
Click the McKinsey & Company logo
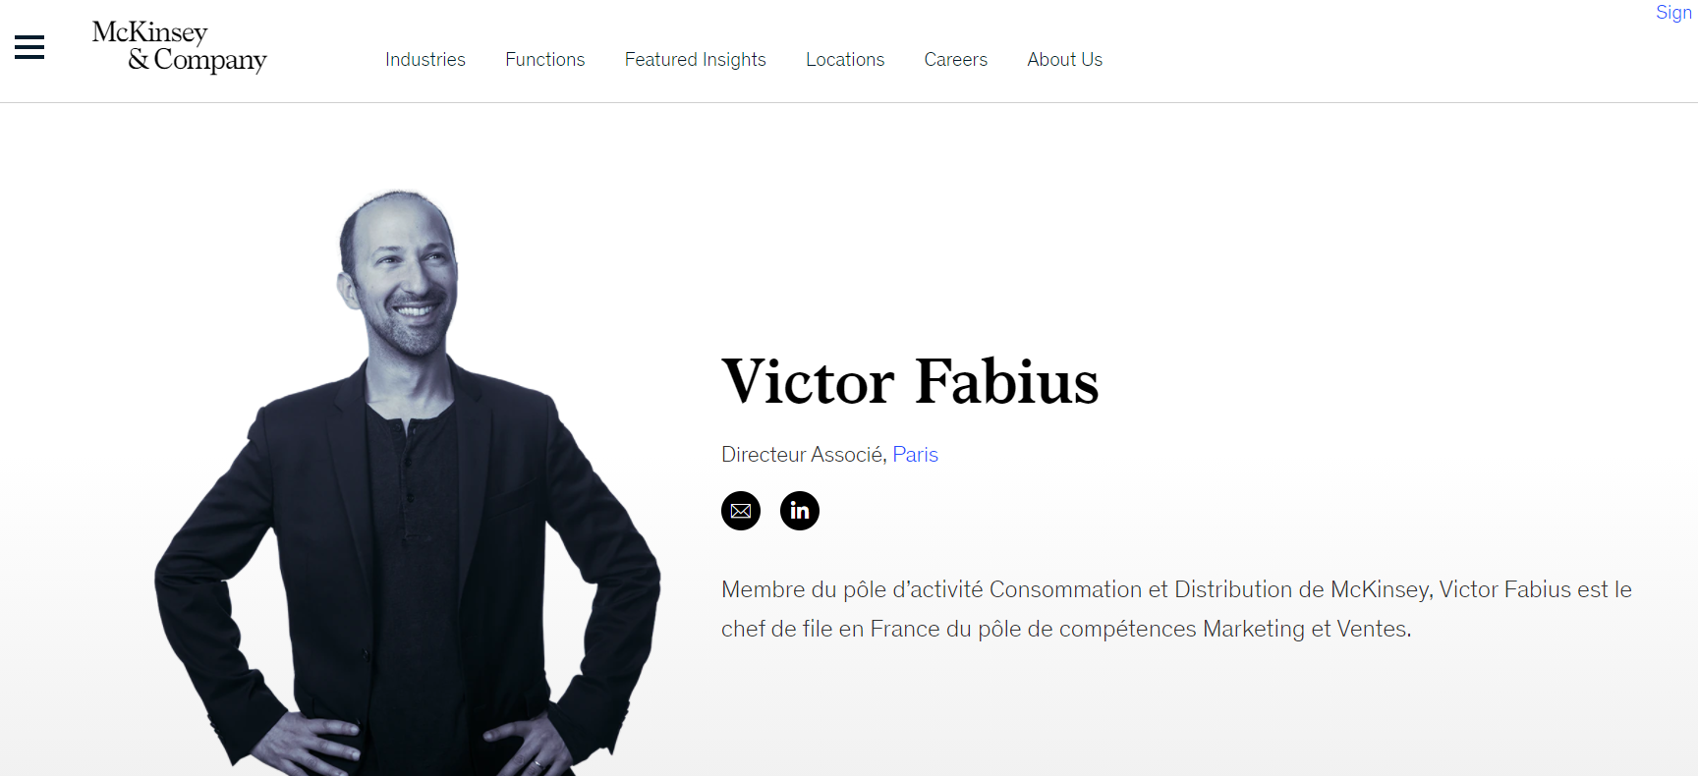(180, 47)
